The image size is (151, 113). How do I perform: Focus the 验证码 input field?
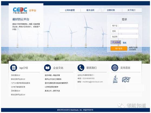click(124, 37)
